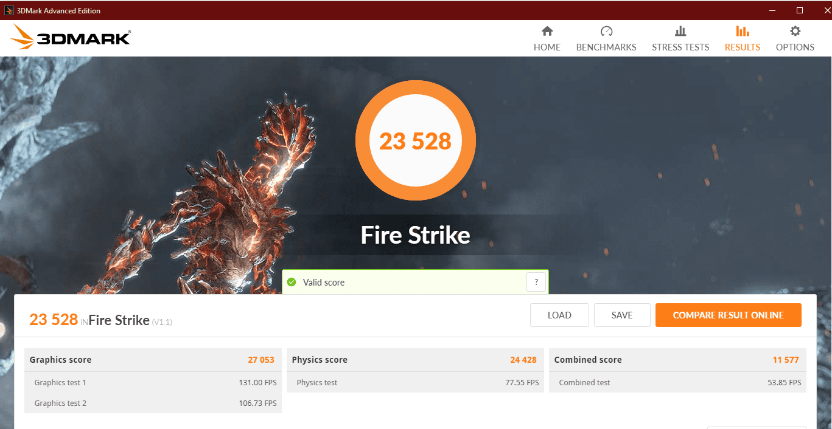Click the 27 053 graphics score value
This screenshot has height=429, width=832.
pyautogui.click(x=261, y=360)
